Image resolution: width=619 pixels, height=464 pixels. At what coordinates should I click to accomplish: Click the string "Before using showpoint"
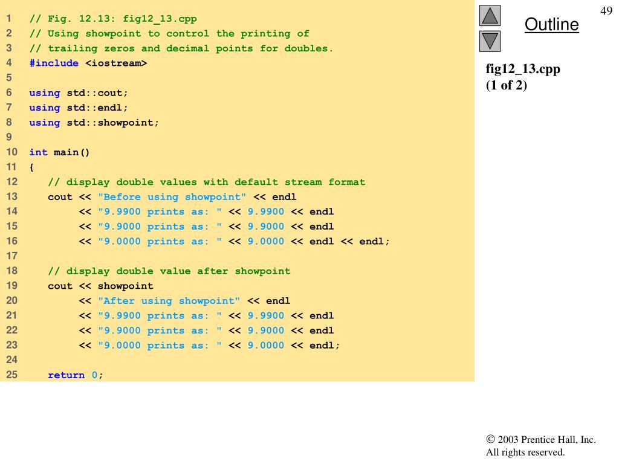click(172, 197)
